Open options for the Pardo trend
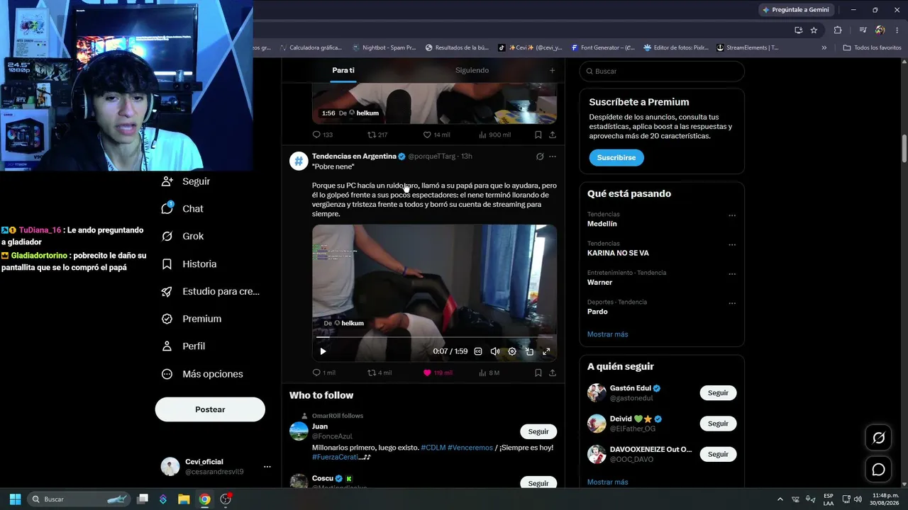Screen dimensions: 908x510 [x=732, y=304]
